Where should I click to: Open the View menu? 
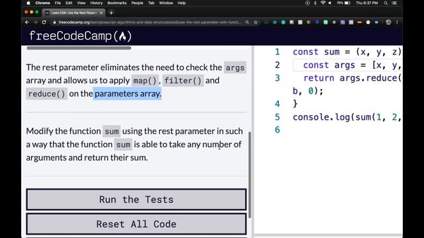click(81, 3)
